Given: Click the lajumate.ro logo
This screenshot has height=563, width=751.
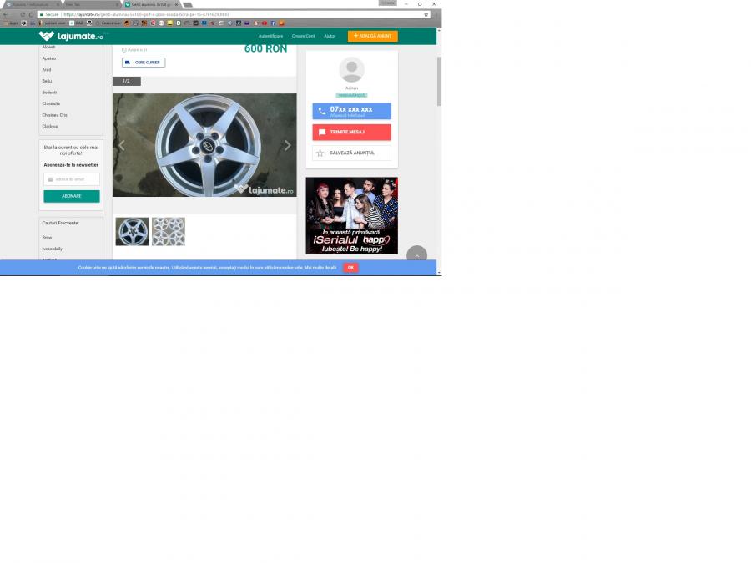Looking at the screenshot, I should 71,36.
